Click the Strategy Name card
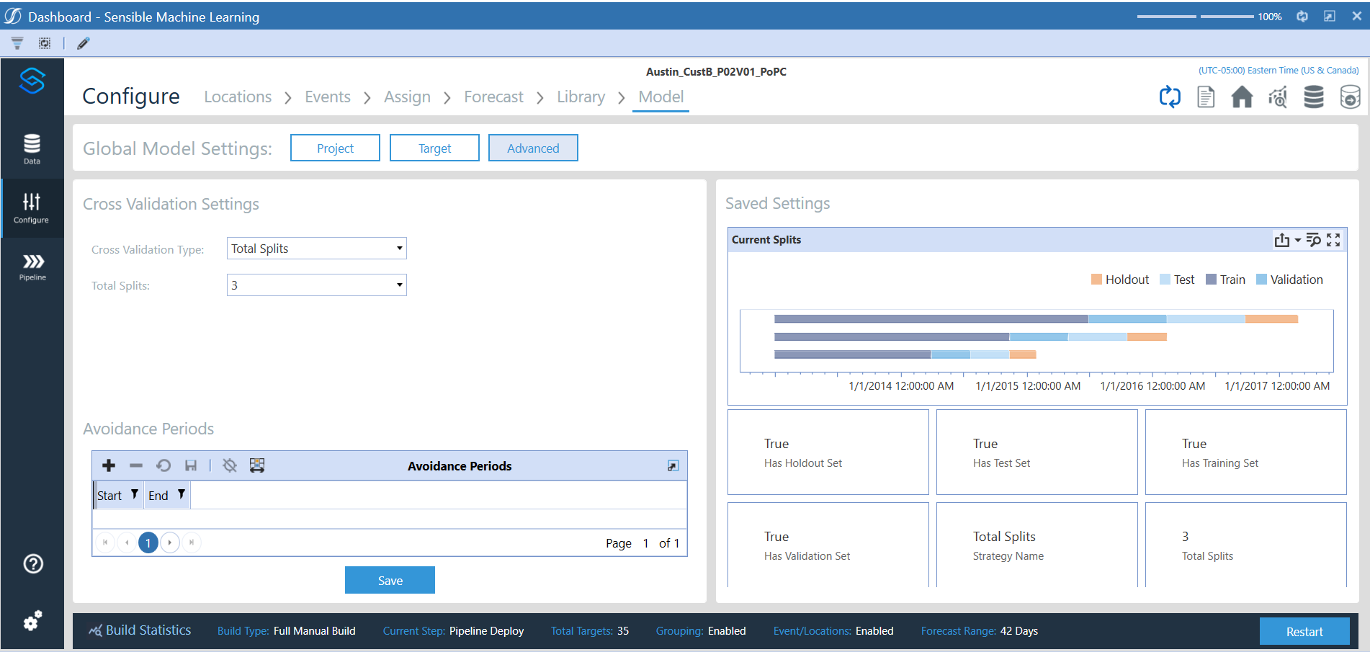This screenshot has height=652, width=1370. coord(1037,545)
